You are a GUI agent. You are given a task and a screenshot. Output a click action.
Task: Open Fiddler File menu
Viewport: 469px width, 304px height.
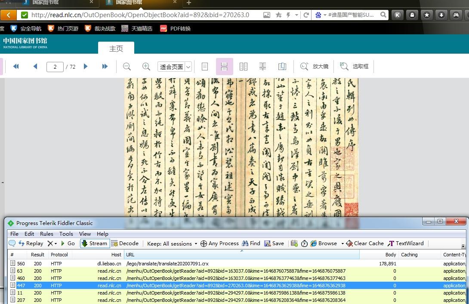click(14, 234)
